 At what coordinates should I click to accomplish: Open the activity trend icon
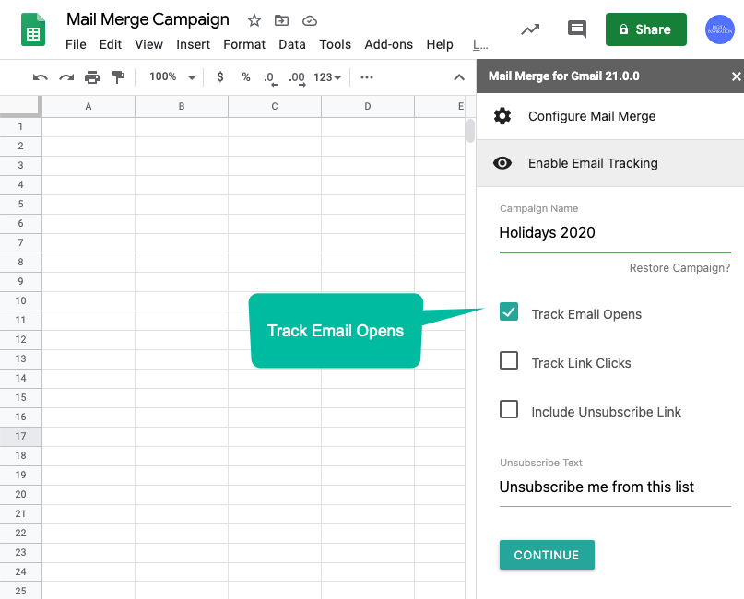(530, 29)
